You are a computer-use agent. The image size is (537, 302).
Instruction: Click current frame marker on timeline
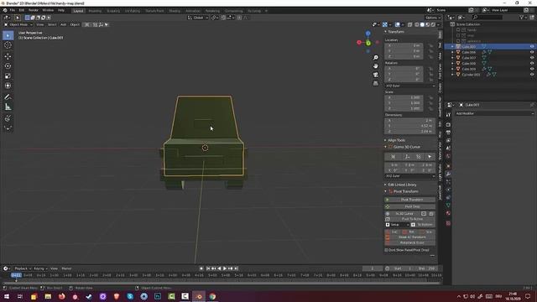tap(16, 275)
